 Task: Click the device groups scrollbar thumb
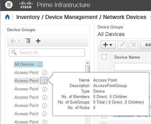coord(87,69)
